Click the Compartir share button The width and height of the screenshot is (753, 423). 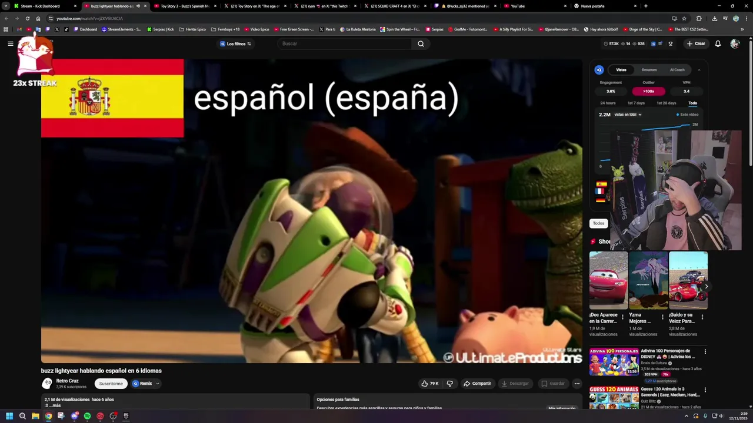(477, 384)
